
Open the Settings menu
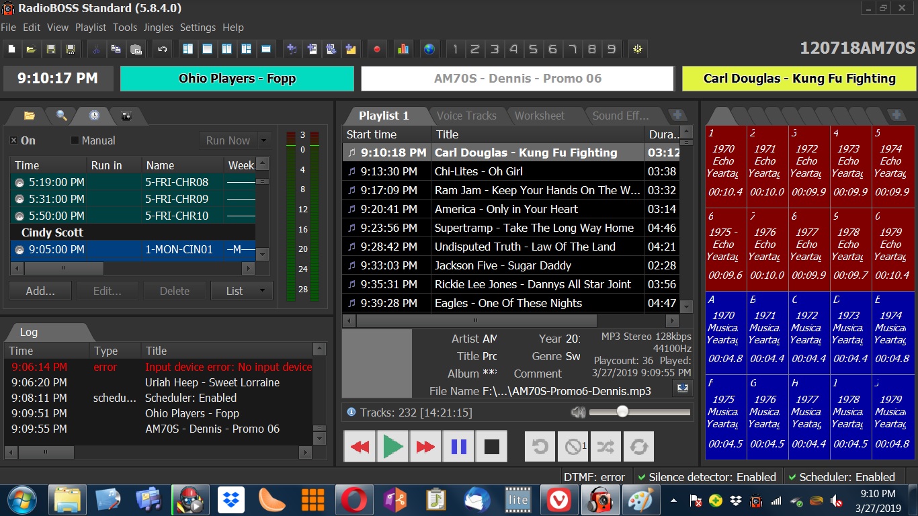[198, 28]
